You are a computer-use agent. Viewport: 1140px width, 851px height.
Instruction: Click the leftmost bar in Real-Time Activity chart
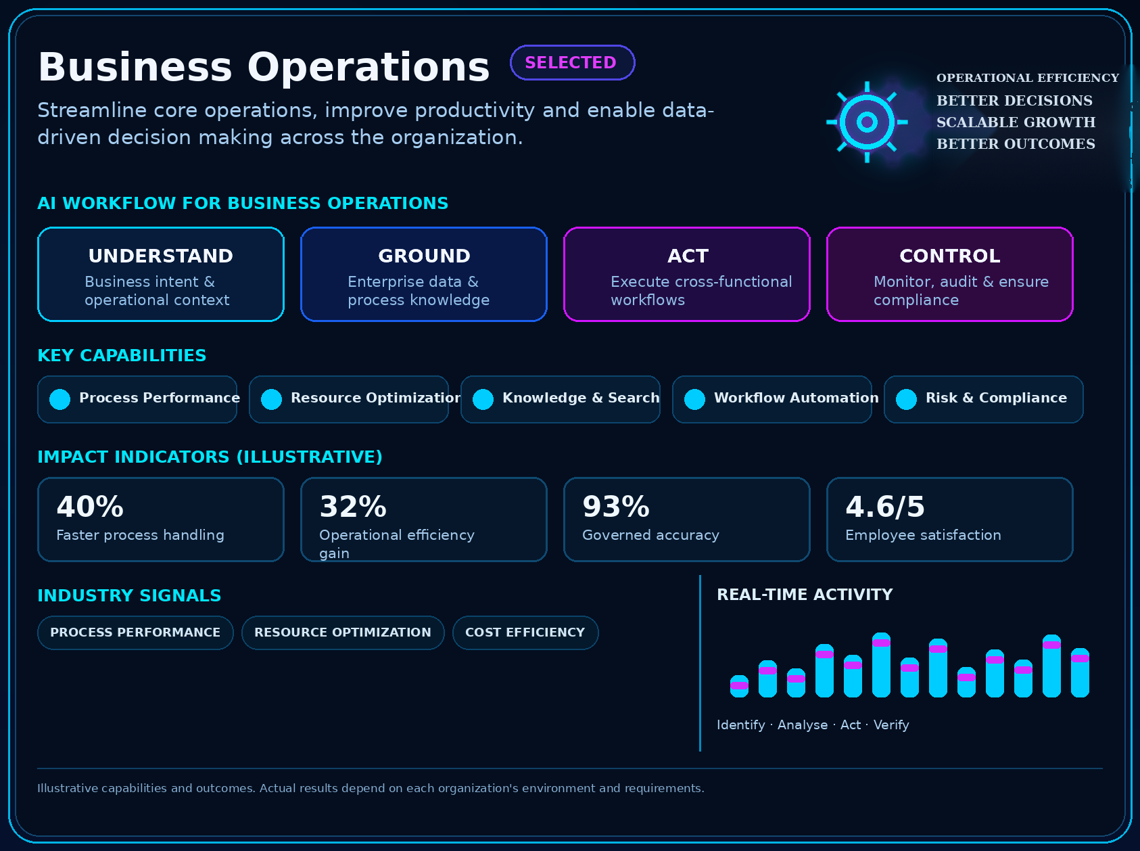pyautogui.click(x=739, y=686)
